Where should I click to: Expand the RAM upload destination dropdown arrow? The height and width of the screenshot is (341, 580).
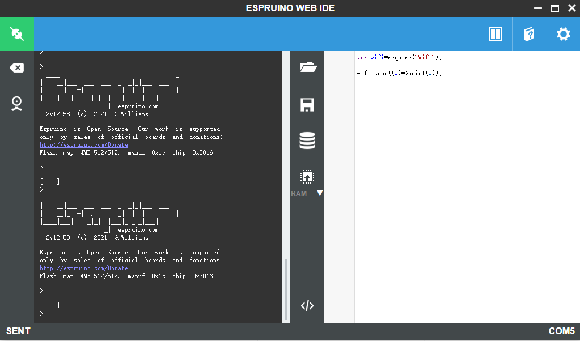(x=320, y=193)
